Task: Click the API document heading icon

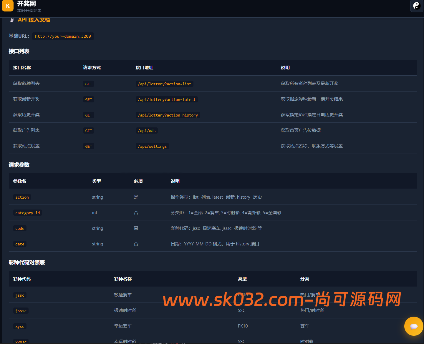Action: [12, 20]
